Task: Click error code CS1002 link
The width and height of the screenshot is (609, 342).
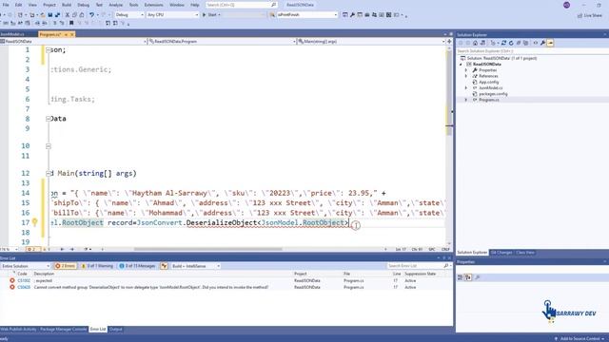Action: 24,280
